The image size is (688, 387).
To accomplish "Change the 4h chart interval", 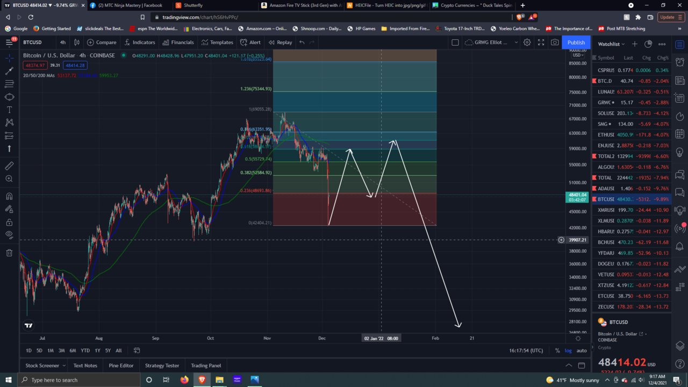I will pos(63,42).
